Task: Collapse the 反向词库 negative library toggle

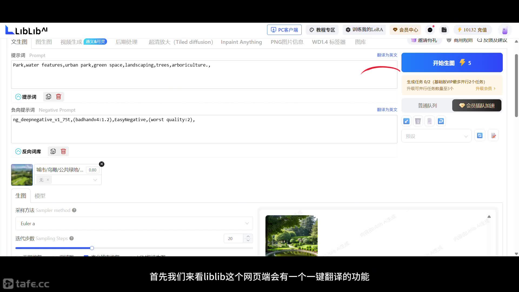Action: (18, 151)
